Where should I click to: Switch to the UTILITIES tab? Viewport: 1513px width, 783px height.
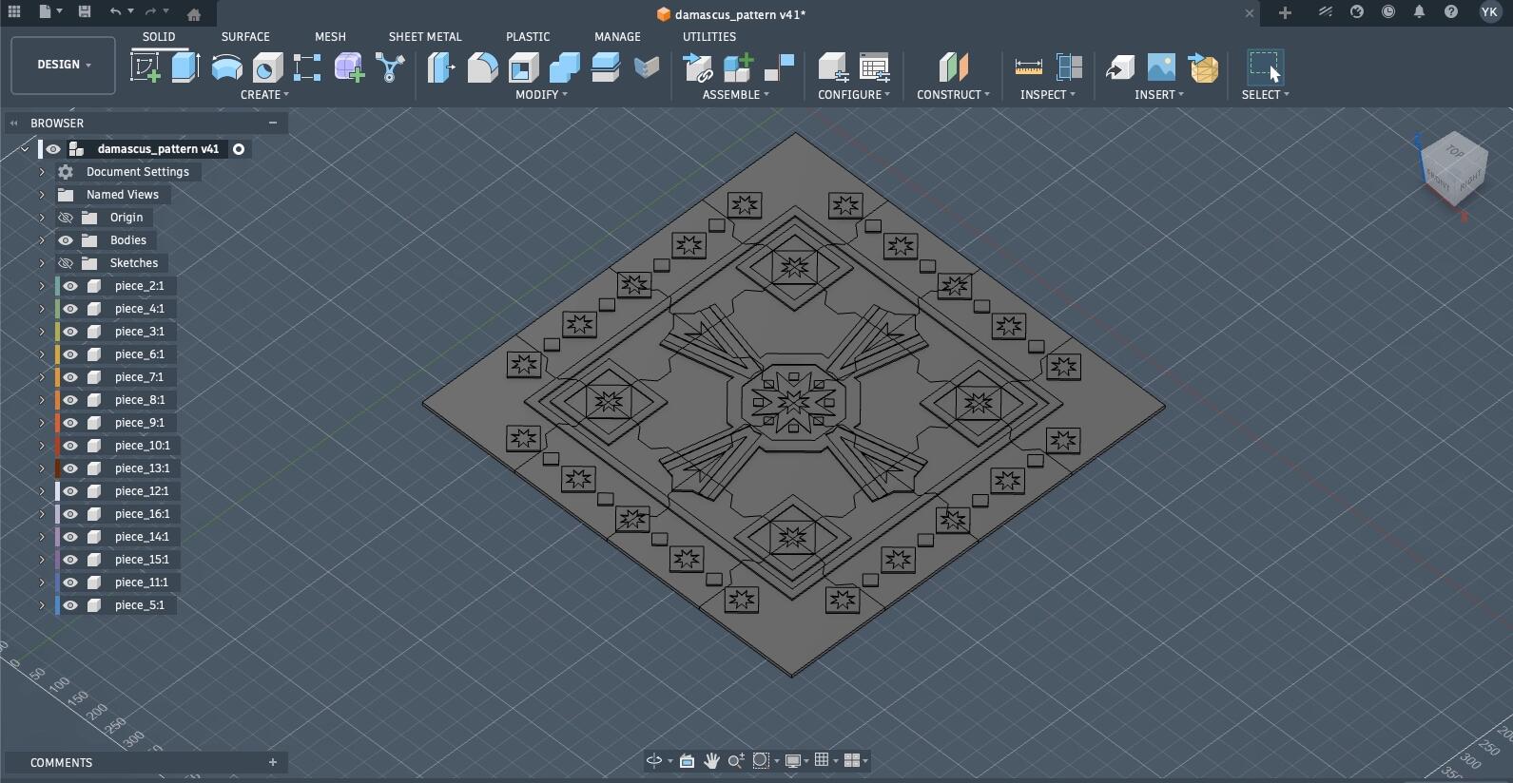pos(709,37)
